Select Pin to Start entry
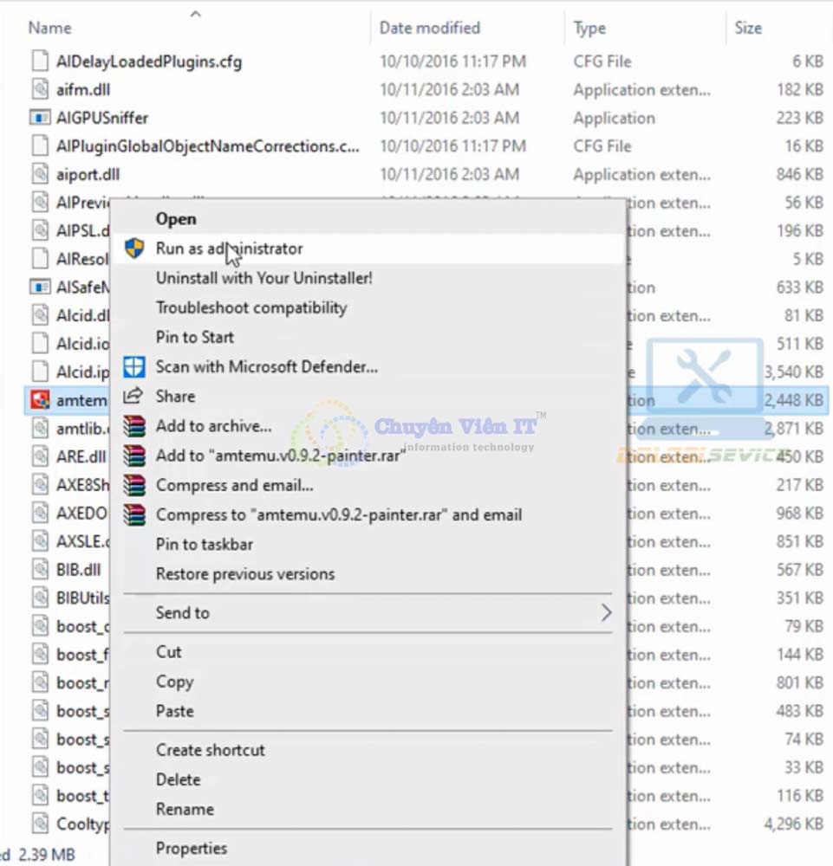833x866 pixels. 194,338
